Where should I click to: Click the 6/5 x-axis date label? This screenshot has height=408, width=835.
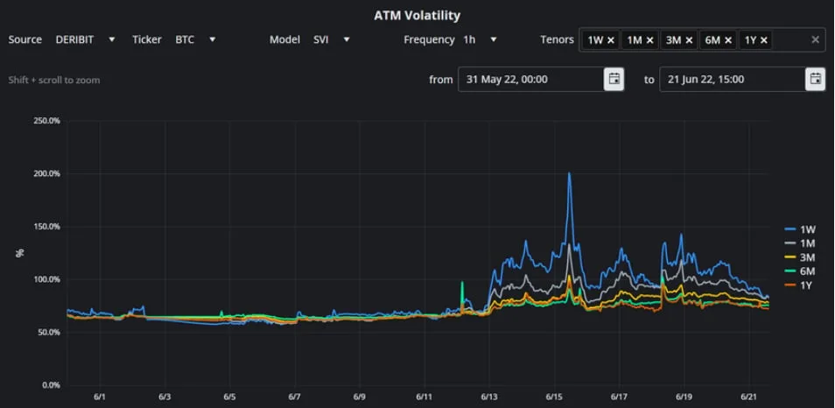(229, 397)
